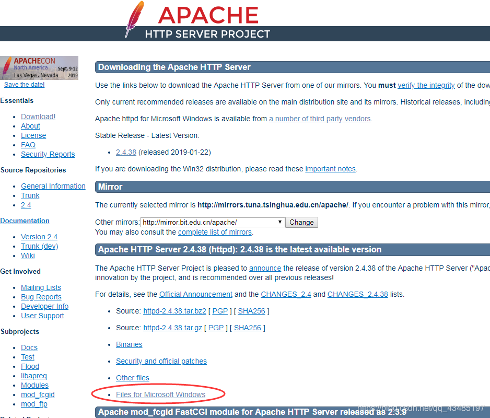The width and height of the screenshot is (490, 418).
Task: Click the Get Involved sidebar heading
Action: pyautogui.click(x=20, y=271)
